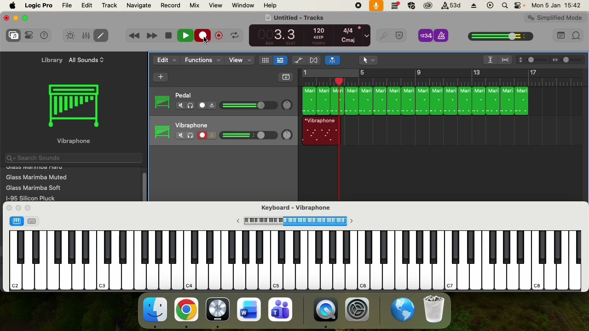Image resolution: width=589 pixels, height=331 pixels.
Task: Click the Stop transport button
Action: [x=168, y=35]
